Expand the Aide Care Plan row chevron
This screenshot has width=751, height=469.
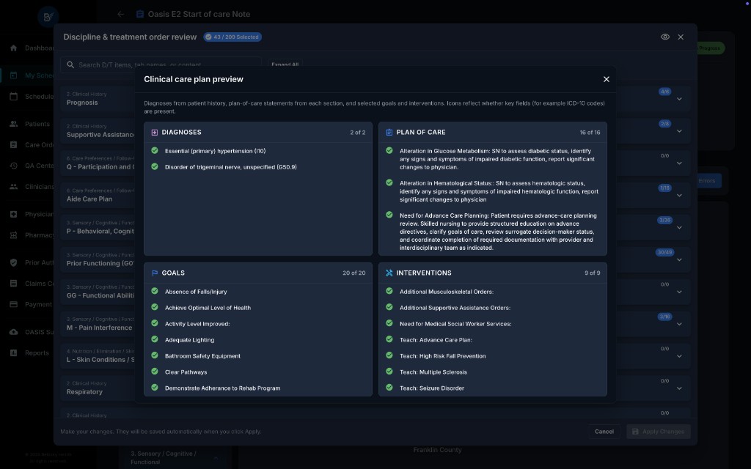click(x=679, y=195)
